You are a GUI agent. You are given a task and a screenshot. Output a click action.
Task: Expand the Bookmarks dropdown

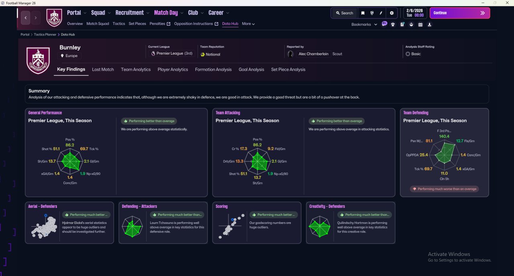point(364,24)
